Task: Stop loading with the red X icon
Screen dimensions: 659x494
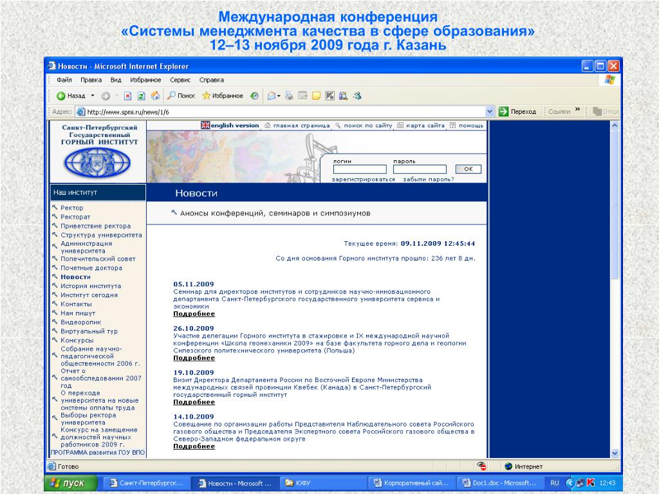Action: pos(128,96)
